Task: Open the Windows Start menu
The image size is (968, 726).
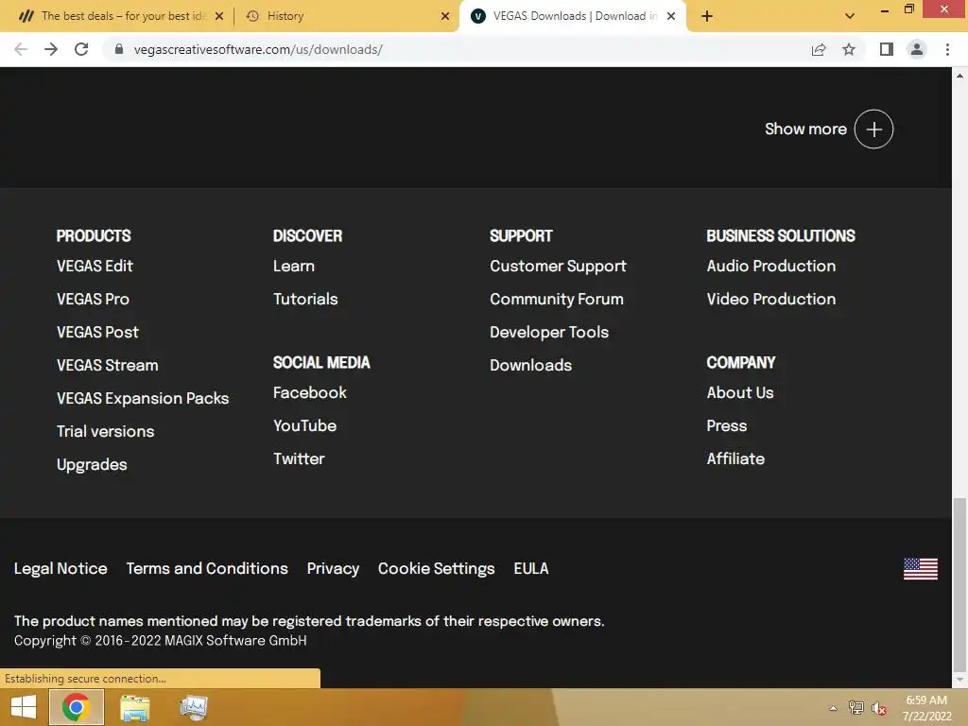Action: (24, 707)
